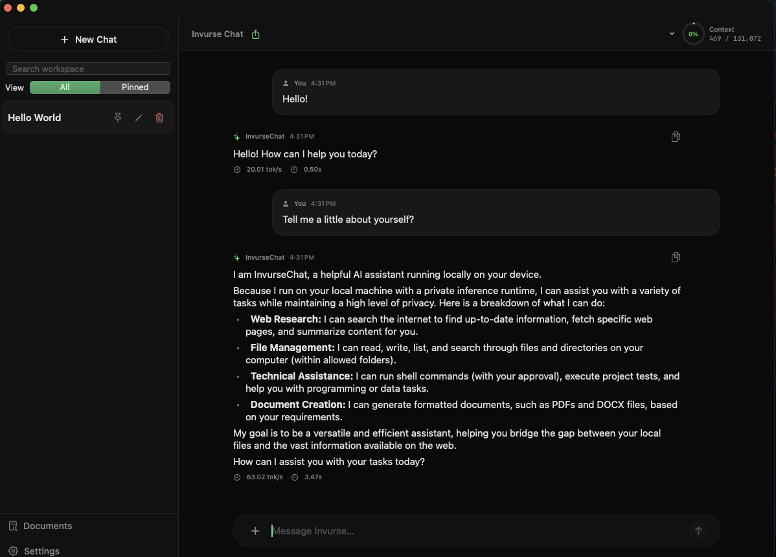The image size is (776, 557).
Task: Click the Settings gear icon
Action: (x=14, y=551)
